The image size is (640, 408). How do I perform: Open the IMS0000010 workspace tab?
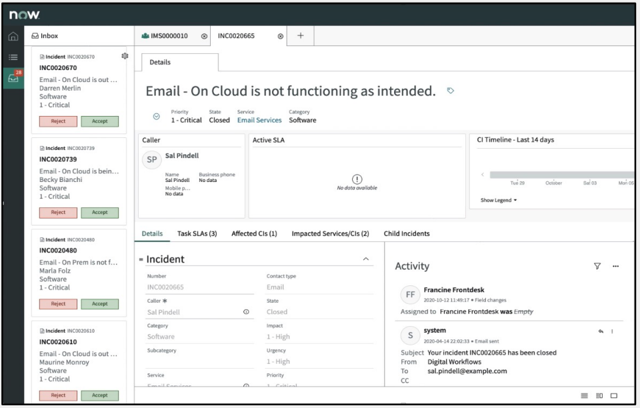(x=165, y=36)
